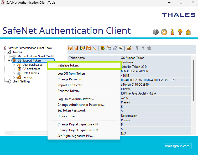Click the No expiration value
Image resolution: width=198 pixels, height=155 pixels.
click(129, 116)
